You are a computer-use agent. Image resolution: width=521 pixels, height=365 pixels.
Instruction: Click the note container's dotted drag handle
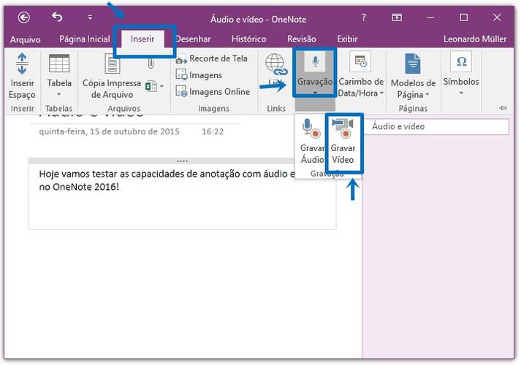coord(182,161)
